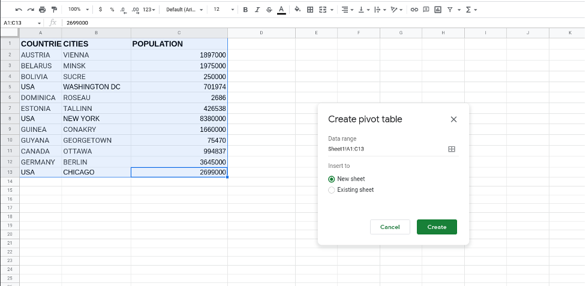
Task: Open the font family dropdown
Action: pos(185,10)
